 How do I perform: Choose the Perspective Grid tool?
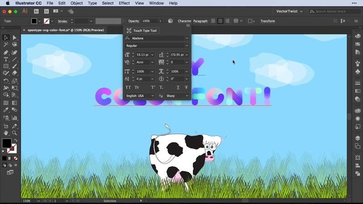coord(14,95)
